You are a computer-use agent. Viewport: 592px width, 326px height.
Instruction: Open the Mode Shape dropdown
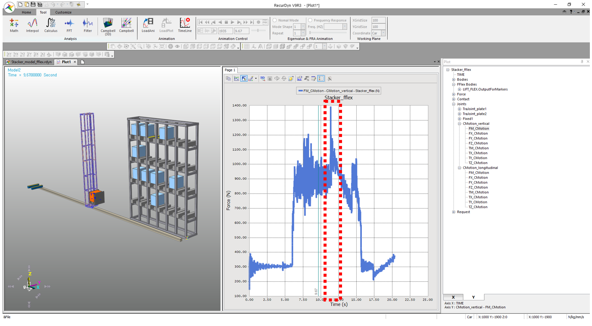click(x=303, y=27)
